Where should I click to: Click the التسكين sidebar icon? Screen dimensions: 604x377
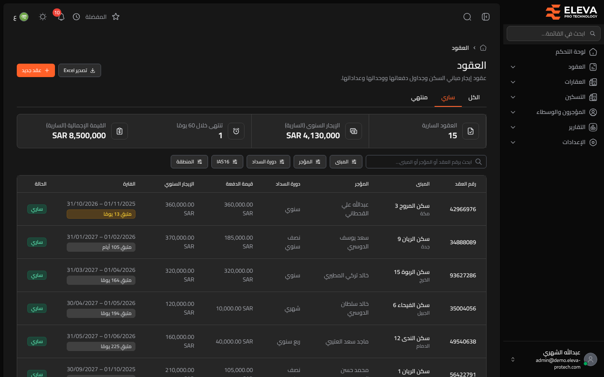tap(593, 97)
